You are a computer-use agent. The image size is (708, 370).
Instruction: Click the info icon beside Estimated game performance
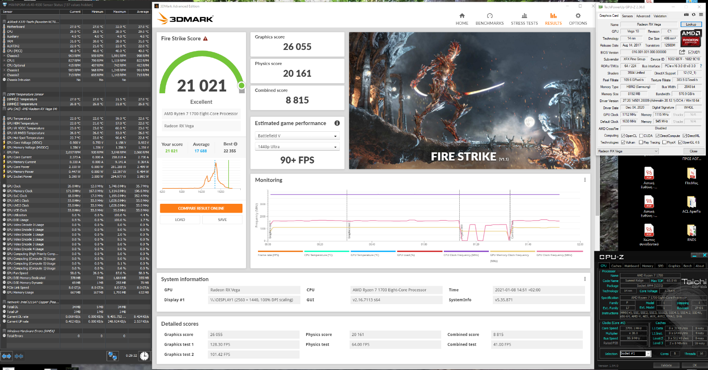(x=337, y=123)
